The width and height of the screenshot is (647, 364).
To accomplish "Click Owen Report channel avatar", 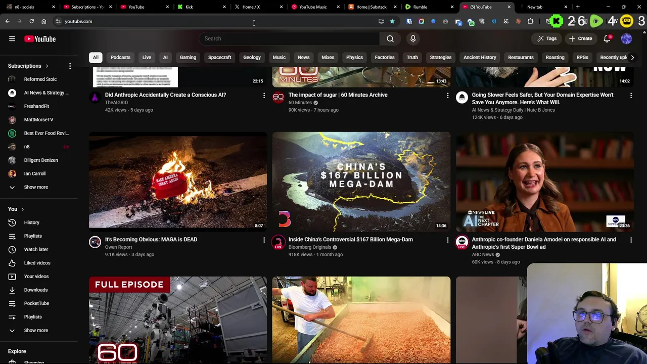I will 95,242.
